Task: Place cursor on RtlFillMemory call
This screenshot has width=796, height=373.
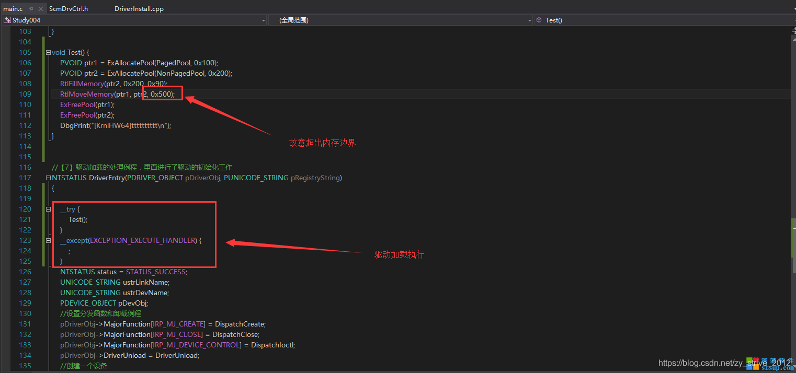Action: pos(82,84)
